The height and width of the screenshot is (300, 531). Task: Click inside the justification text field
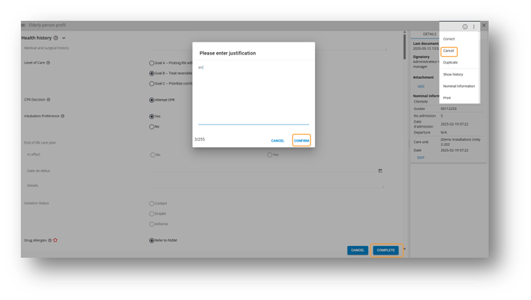tap(253, 94)
